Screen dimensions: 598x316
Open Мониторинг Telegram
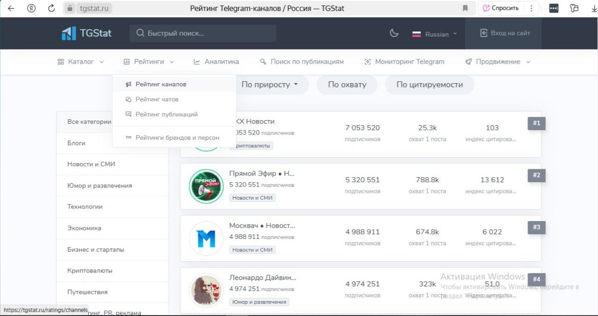pyautogui.click(x=404, y=62)
